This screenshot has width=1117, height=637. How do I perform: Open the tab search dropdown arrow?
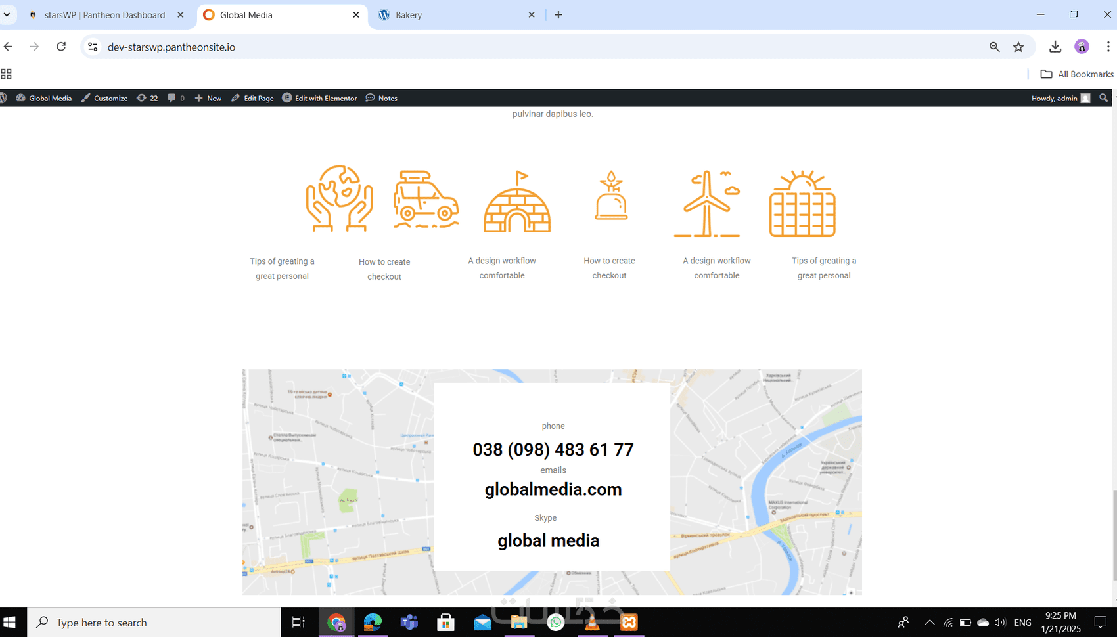(x=7, y=14)
